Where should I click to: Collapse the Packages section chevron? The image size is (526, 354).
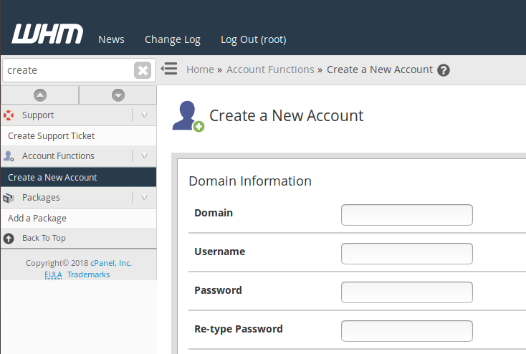(x=144, y=198)
